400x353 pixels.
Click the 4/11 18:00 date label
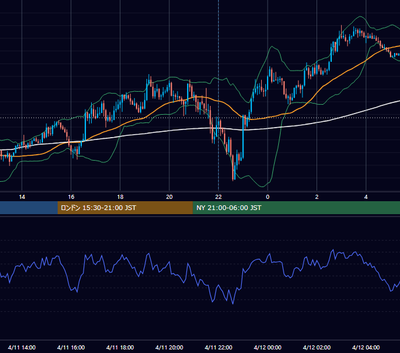point(120,347)
